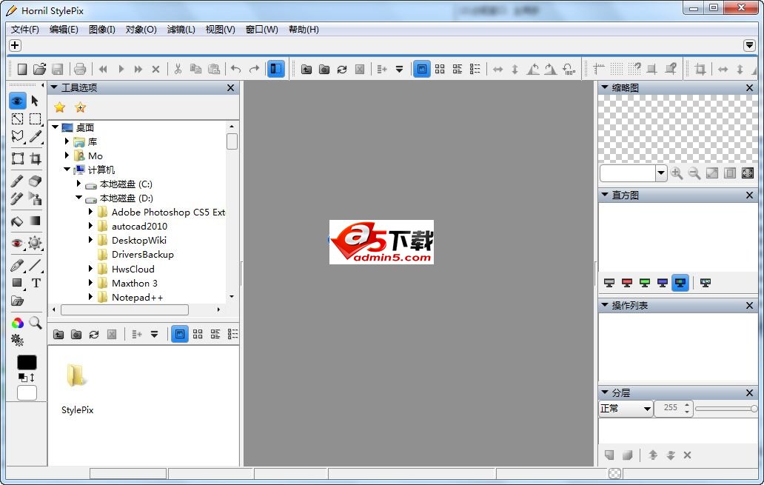Open the 滤镜(L) menu
Screen dimensions: 764x485
[179, 30]
